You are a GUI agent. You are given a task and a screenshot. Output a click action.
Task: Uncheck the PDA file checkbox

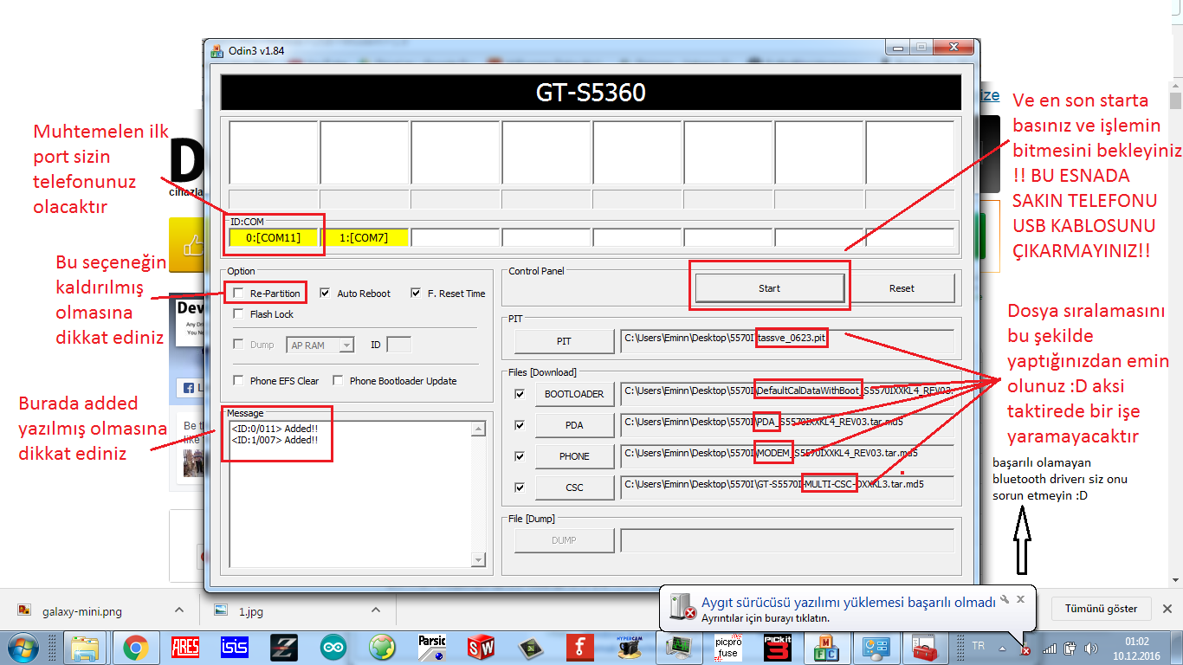(x=520, y=425)
